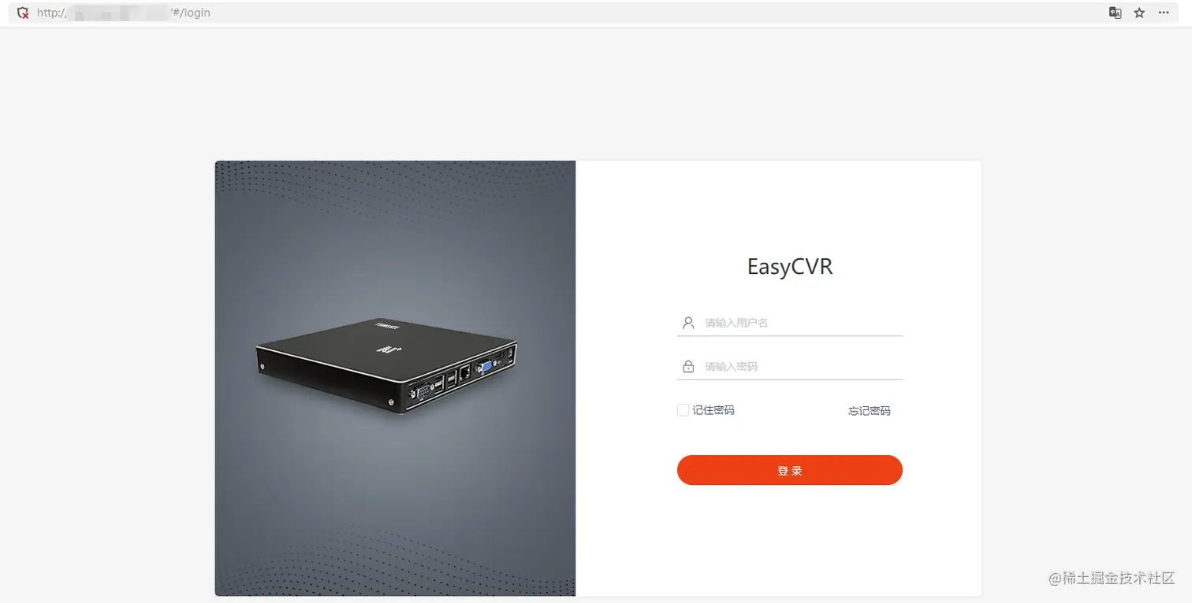
Task: Click the dotted wave pattern above device
Action: click(394, 189)
